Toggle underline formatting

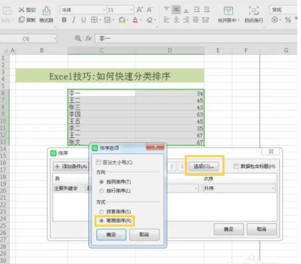(83, 20)
